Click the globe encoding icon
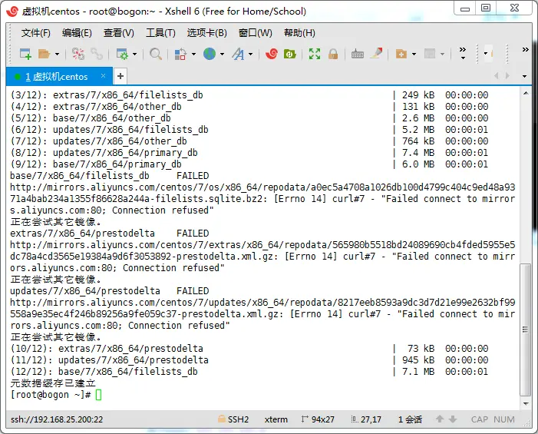 210,54
